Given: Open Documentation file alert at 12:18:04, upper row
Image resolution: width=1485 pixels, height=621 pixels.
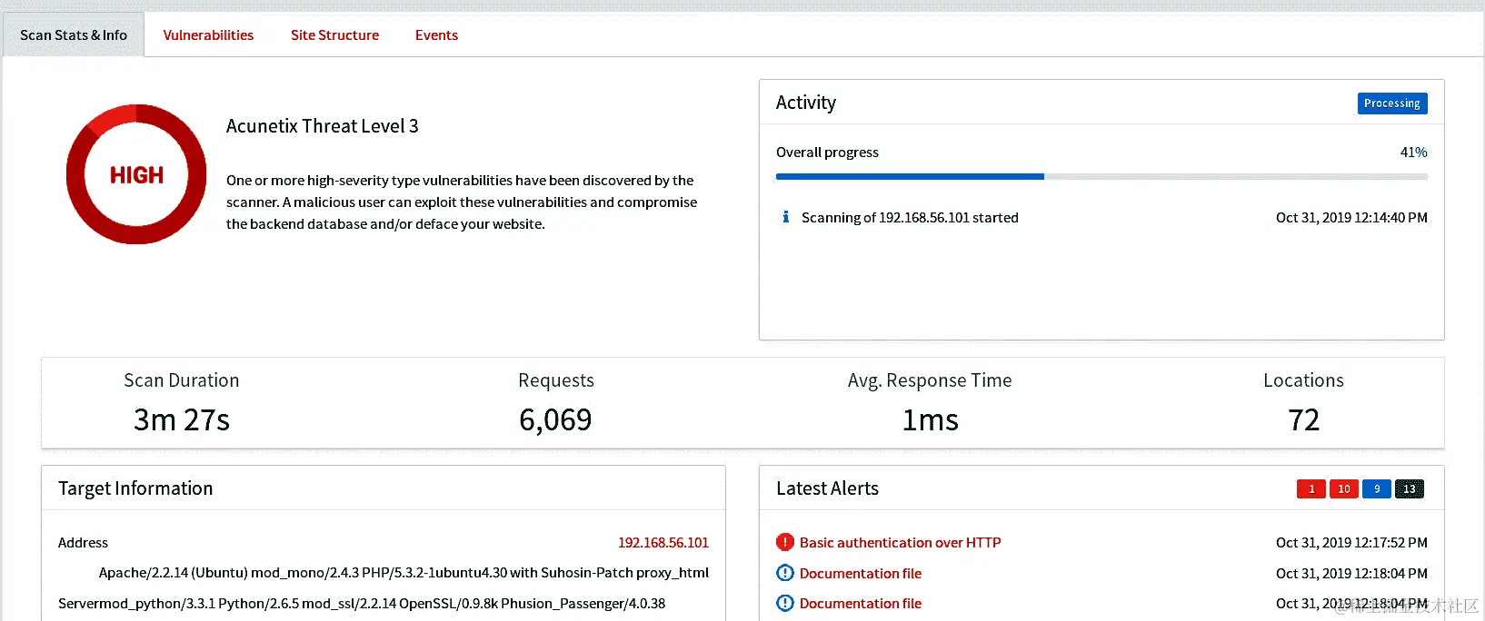Looking at the screenshot, I should 861,573.
